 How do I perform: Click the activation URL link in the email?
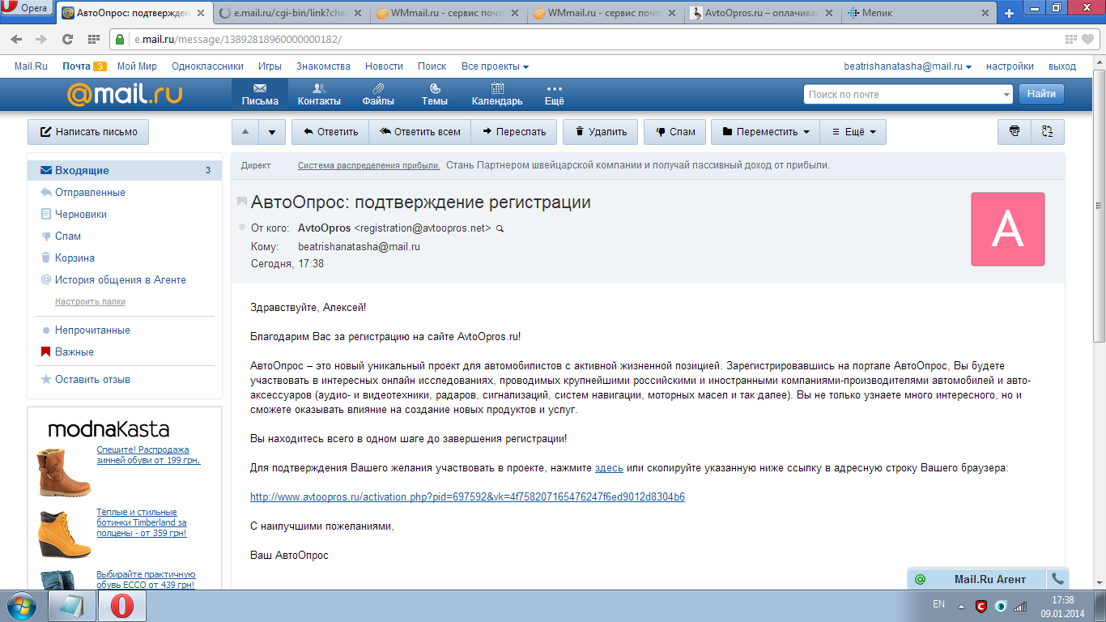click(x=467, y=497)
